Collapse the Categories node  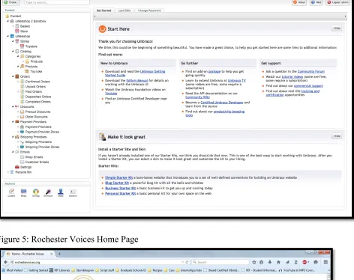pos(18,56)
